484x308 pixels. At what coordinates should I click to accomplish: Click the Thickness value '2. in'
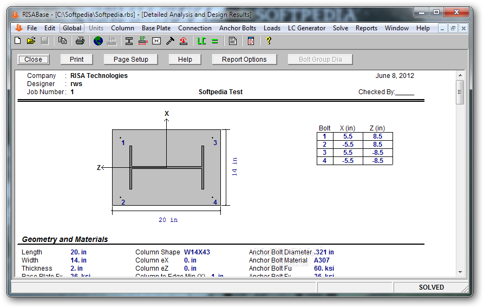click(x=76, y=268)
